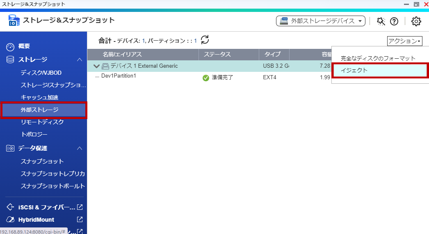Viewport: 429px width, 234px height.
Task: Click the help question mark icon
Action: coord(394,21)
